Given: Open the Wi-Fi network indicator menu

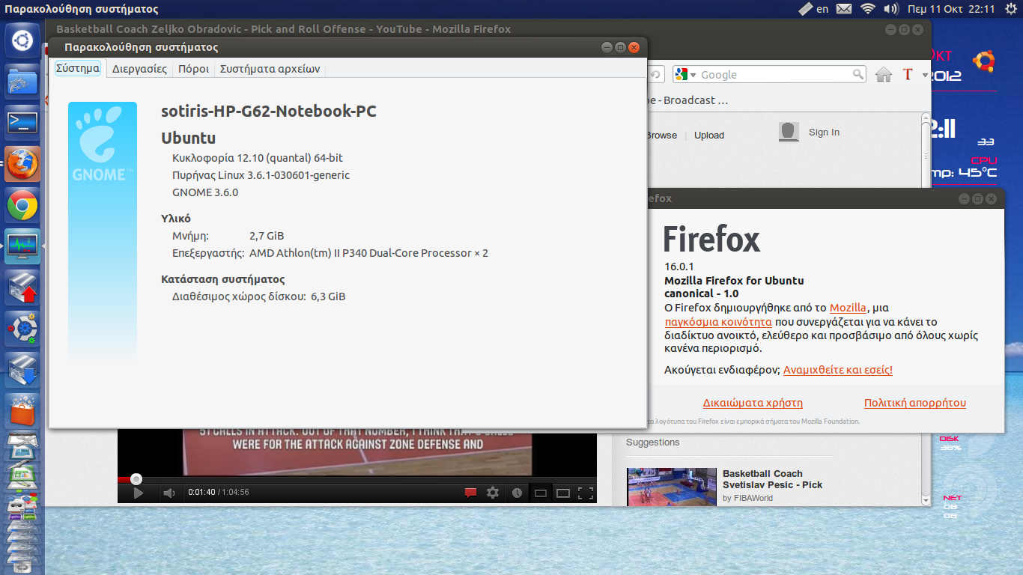Looking at the screenshot, I should pyautogui.click(x=868, y=9).
